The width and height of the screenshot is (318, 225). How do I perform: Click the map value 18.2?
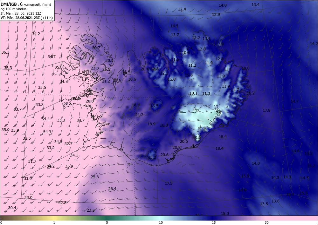pyautogui.click(x=251, y=93)
